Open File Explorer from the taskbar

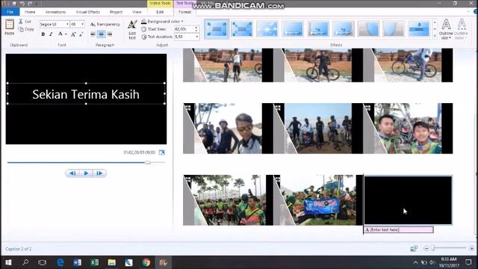coord(111,262)
